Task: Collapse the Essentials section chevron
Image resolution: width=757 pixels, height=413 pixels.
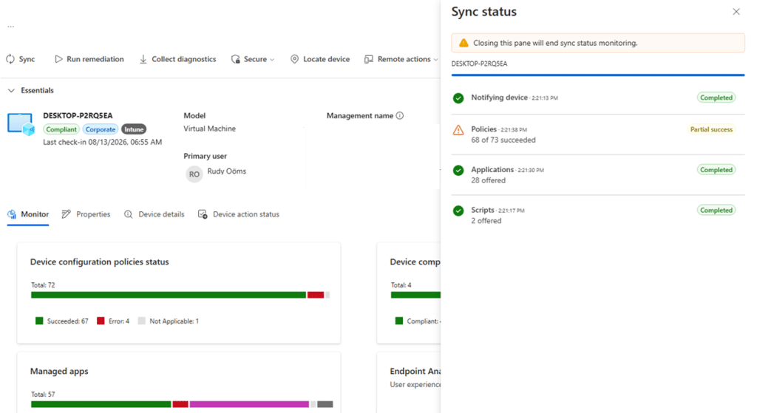Action: [12, 90]
